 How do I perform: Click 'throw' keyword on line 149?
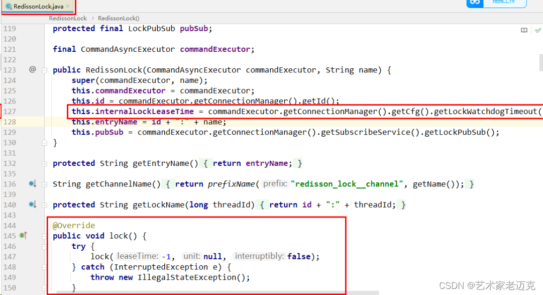(x=102, y=277)
